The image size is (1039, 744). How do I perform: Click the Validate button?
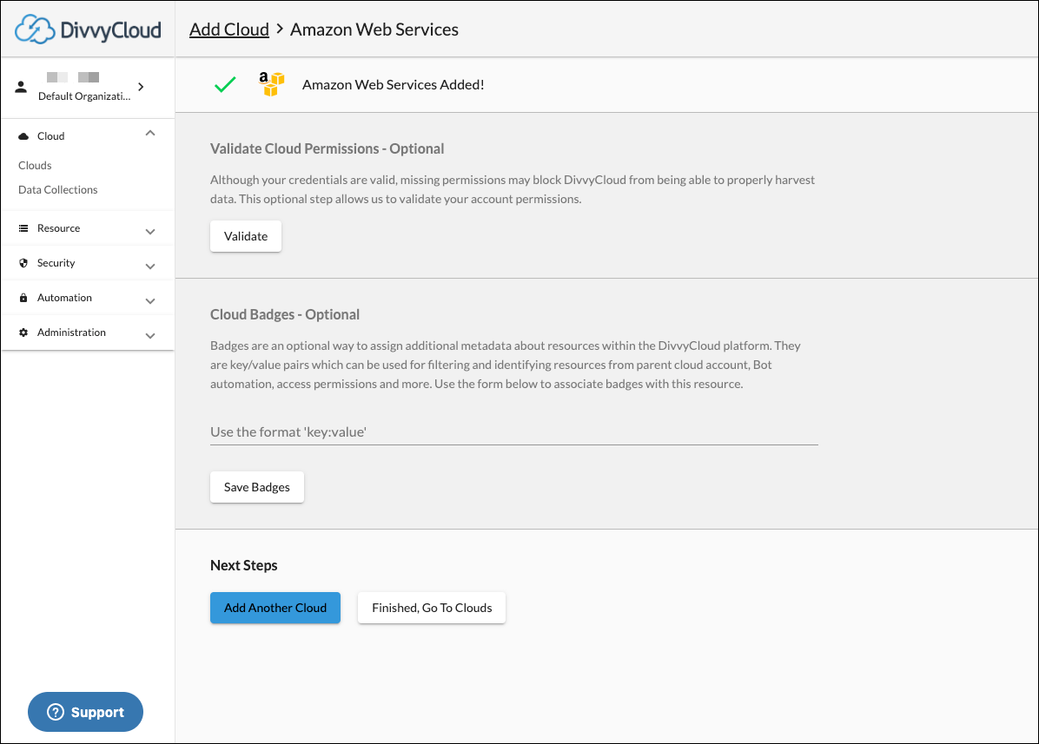(x=246, y=236)
